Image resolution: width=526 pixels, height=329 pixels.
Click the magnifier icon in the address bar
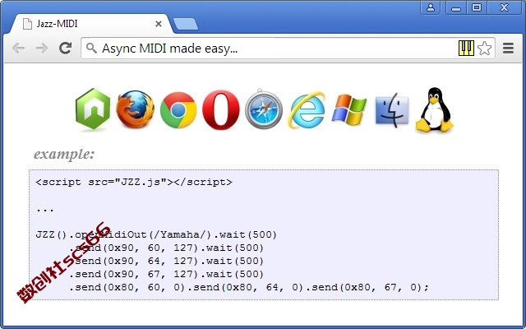click(x=91, y=48)
